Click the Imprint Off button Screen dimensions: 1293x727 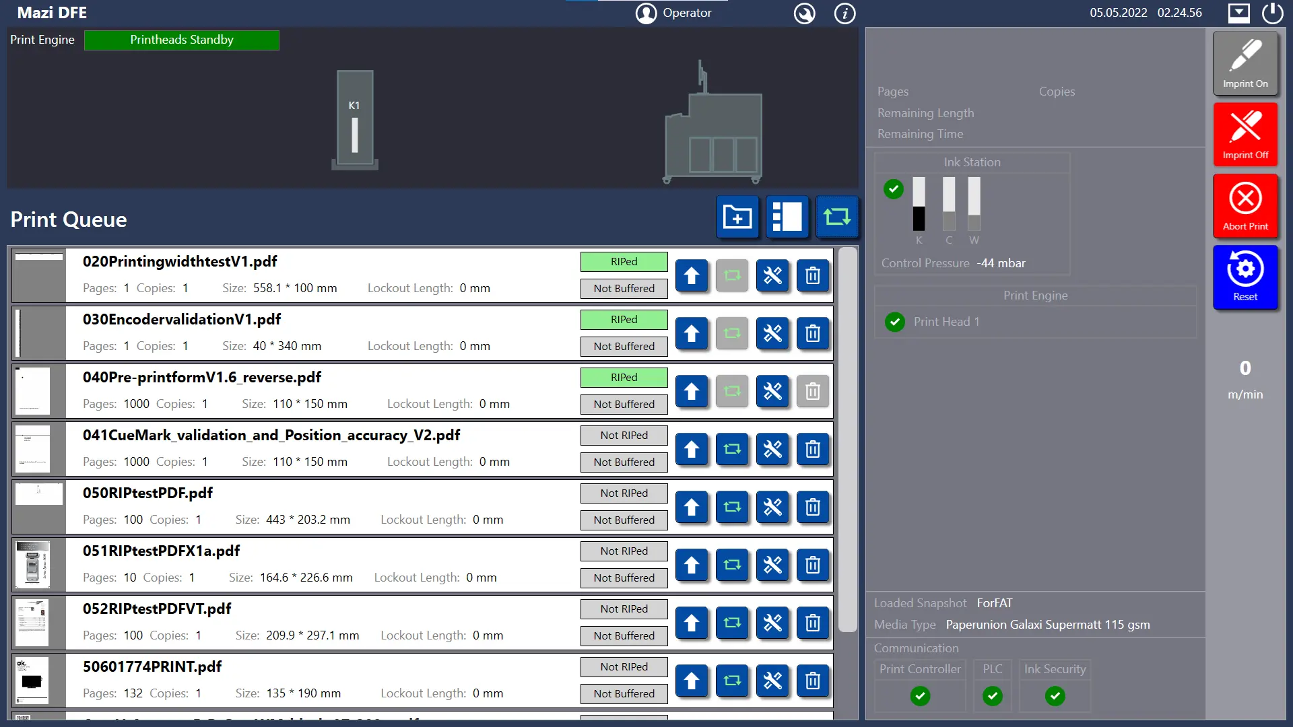click(1245, 135)
